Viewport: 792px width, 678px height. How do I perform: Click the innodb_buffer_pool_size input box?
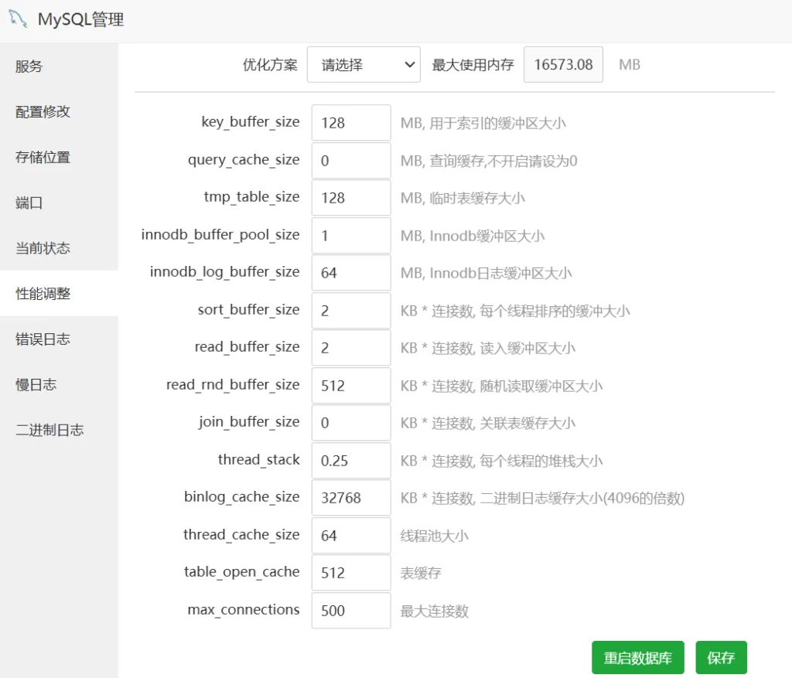click(x=351, y=236)
